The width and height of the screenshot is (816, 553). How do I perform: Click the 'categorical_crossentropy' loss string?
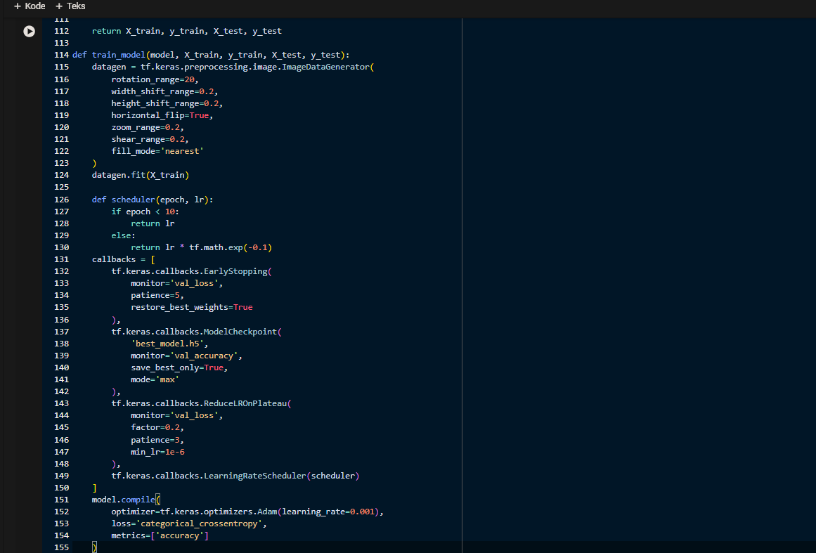pyautogui.click(x=200, y=523)
